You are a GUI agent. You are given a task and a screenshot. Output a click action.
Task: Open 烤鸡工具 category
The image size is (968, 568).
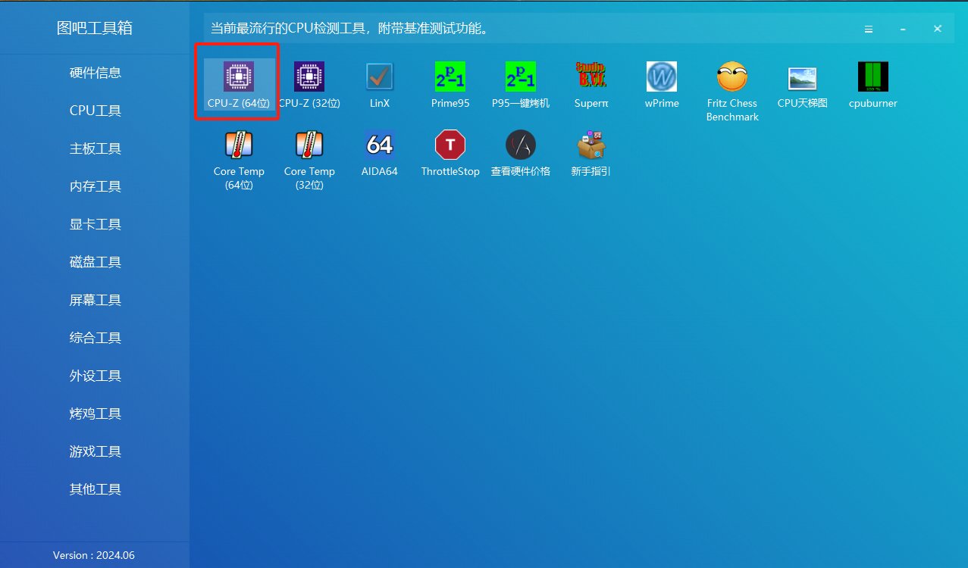tap(96, 414)
